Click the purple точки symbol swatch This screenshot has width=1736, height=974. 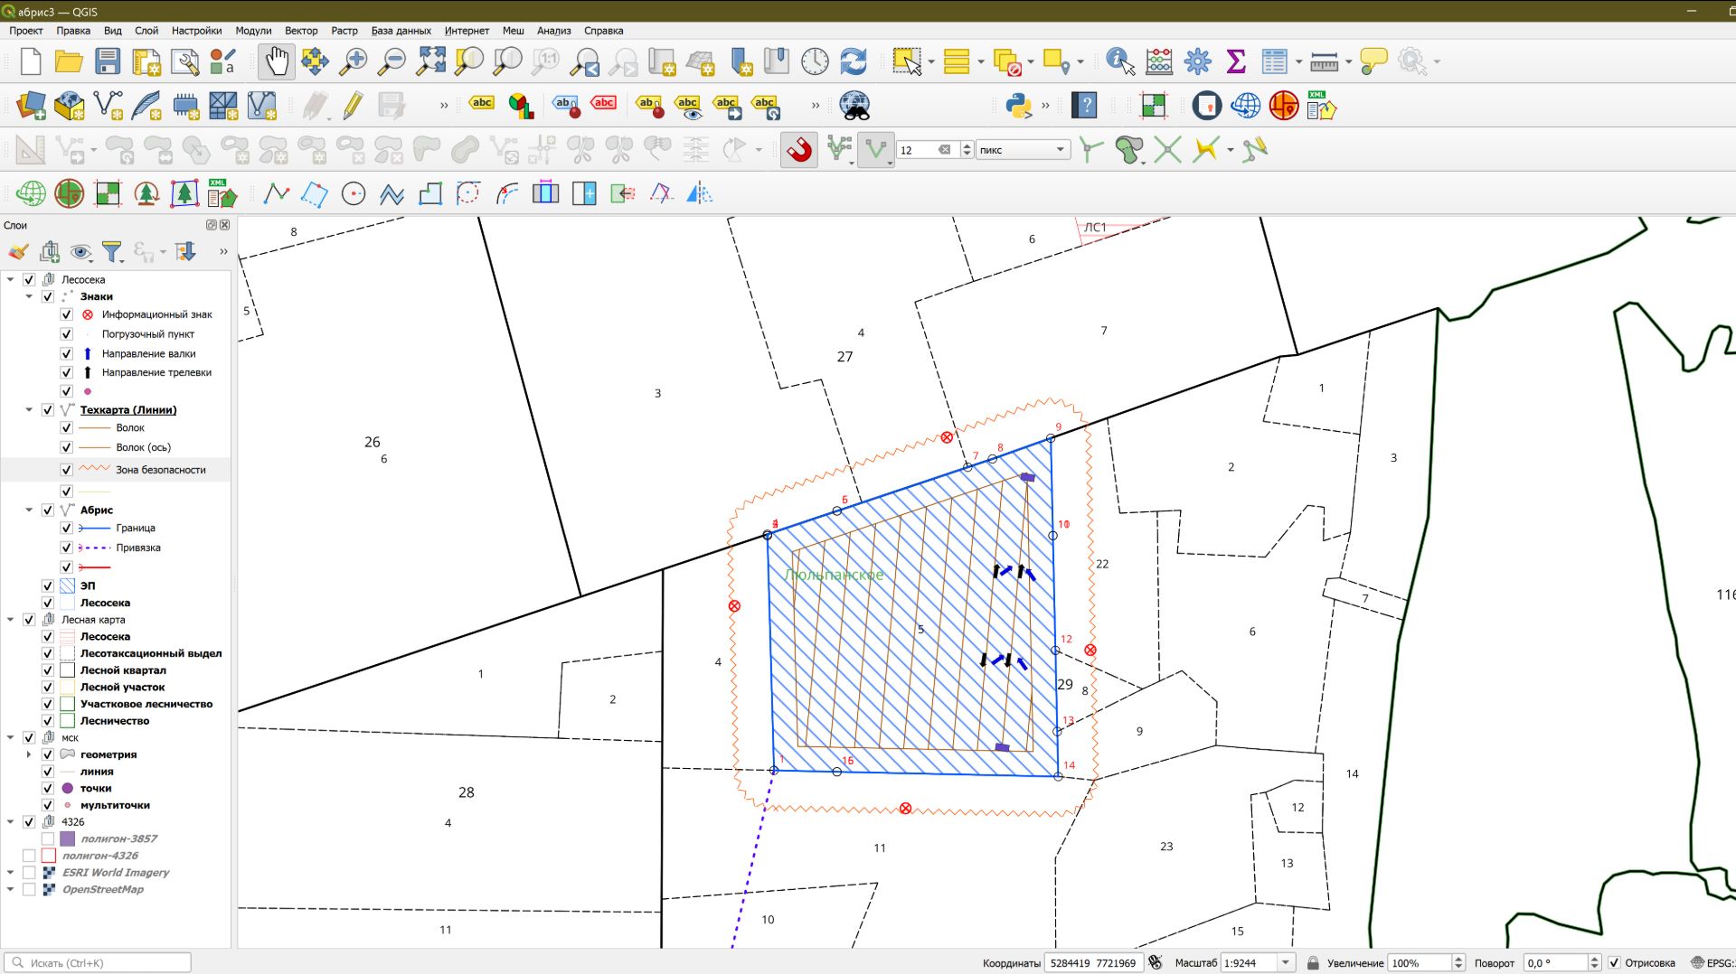(68, 788)
